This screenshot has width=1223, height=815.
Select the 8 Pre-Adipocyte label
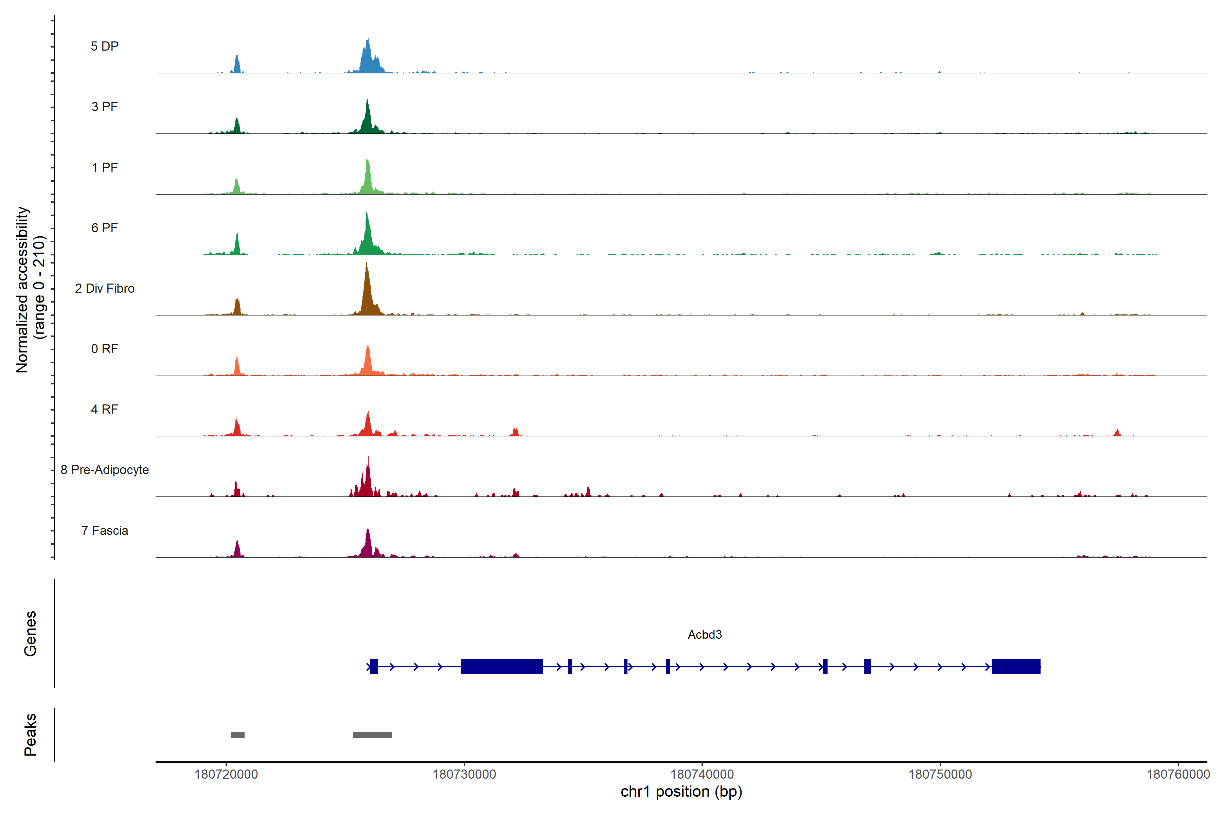coord(105,470)
